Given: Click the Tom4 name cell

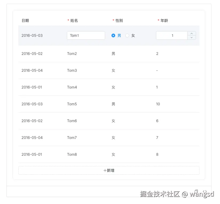Looking at the screenshot, I should [72, 87].
